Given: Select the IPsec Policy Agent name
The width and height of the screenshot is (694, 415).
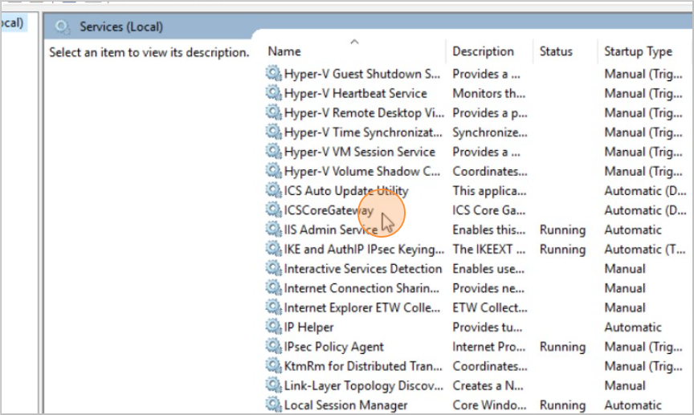Looking at the screenshot, I should tap(333, 347).
